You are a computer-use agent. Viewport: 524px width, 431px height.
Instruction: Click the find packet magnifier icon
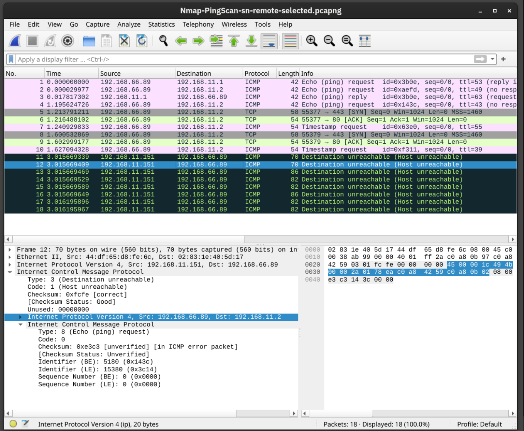point(163,41)
